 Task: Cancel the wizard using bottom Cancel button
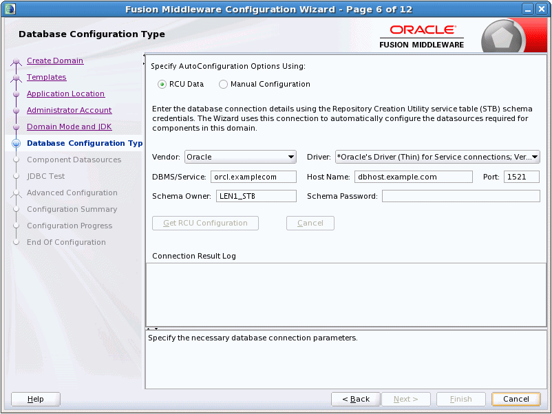[x=516, y=399]
